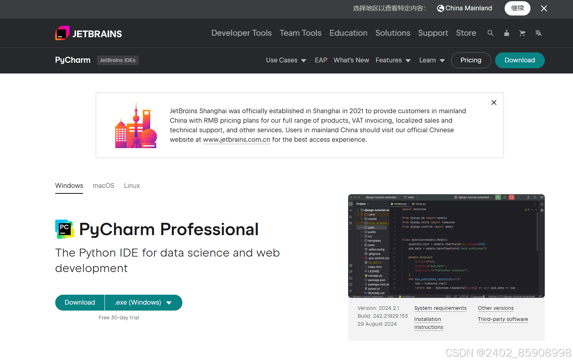573x363 pixels.
Task: Open the .exe (Windows) installer dropdown
Action: point(143,303)
